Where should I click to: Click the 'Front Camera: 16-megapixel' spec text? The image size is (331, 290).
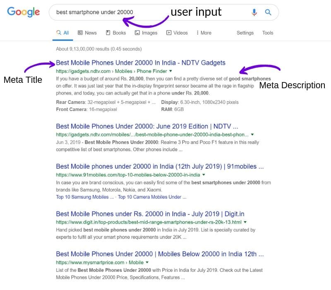pyautogui.click(x=86, y=109)
